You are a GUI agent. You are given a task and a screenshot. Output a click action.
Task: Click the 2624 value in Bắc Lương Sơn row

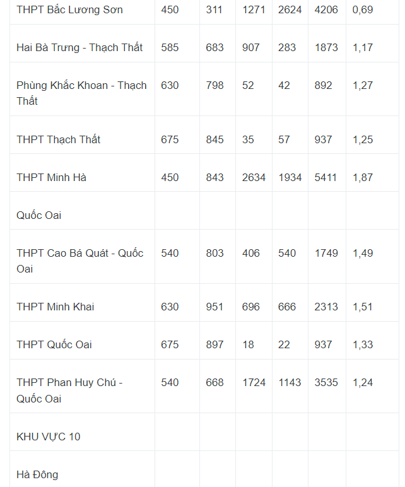coord(290,9)
